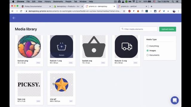Bookmark this page with the star icon
191x107 pixels.
[124, 11]
